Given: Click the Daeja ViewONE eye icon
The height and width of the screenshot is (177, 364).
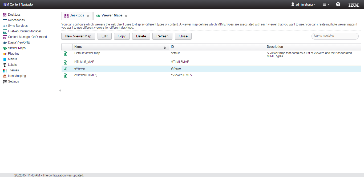Looking at the screenshot, I should click(x=5, y=42).
